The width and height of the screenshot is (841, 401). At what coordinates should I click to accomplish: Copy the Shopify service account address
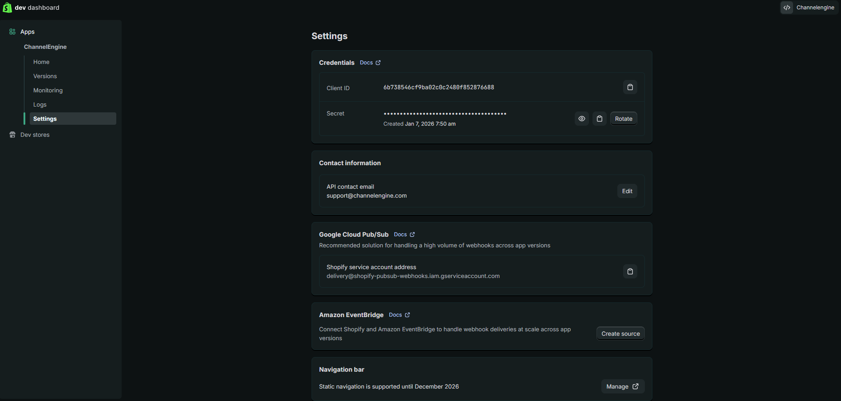pos(630,271)
